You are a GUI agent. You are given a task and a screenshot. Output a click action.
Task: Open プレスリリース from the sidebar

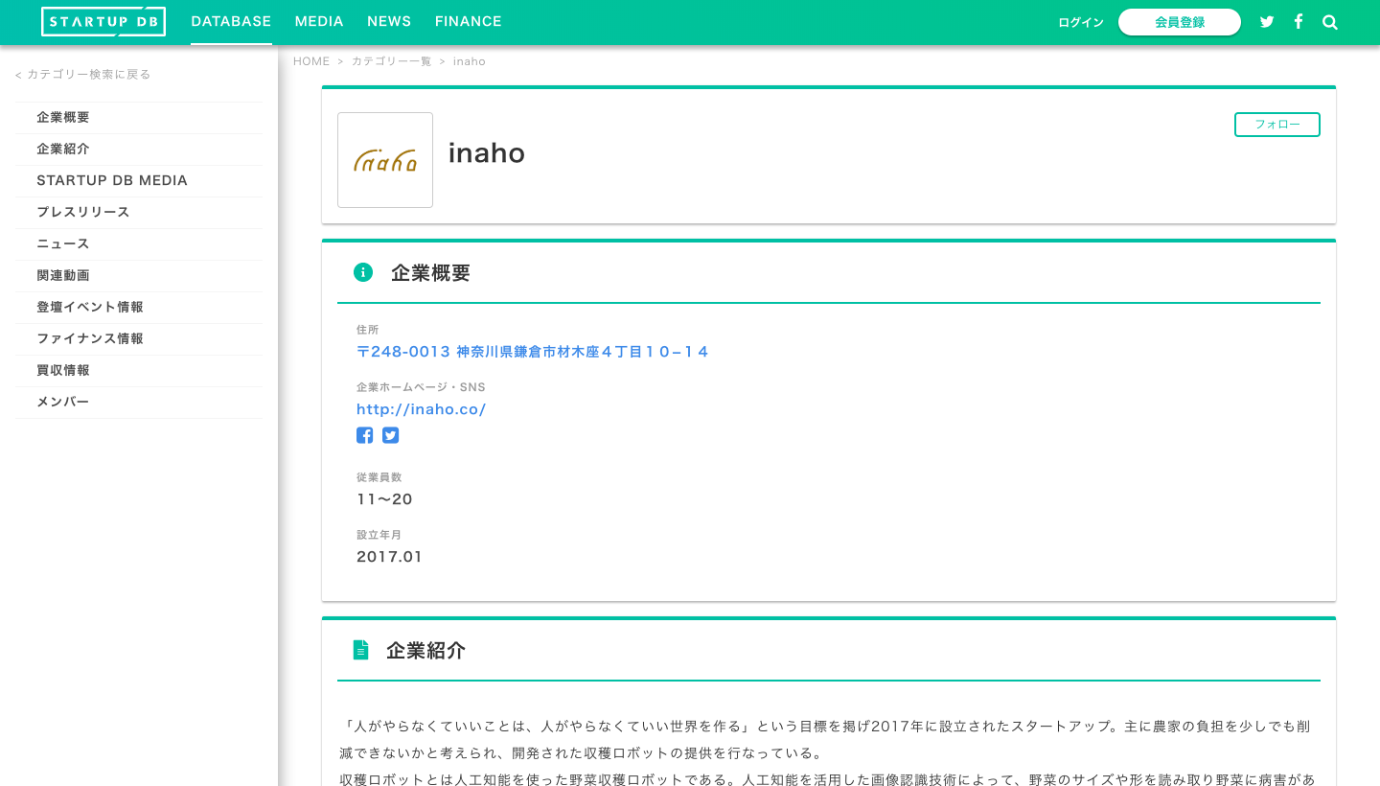coord(82,212)
